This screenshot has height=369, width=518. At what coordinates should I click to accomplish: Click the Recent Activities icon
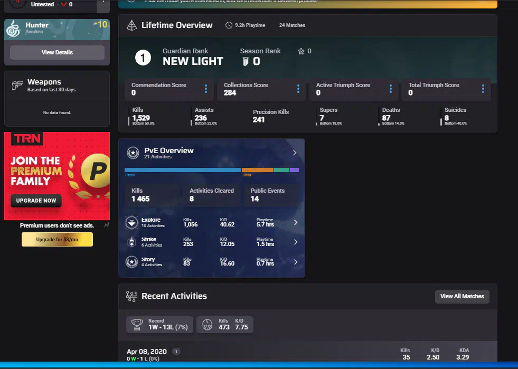(131, 296)
